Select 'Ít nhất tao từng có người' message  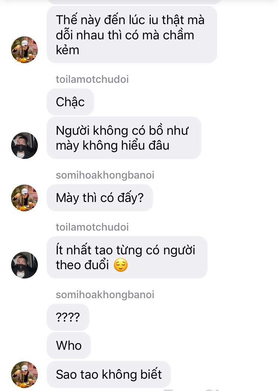(127, 257)
